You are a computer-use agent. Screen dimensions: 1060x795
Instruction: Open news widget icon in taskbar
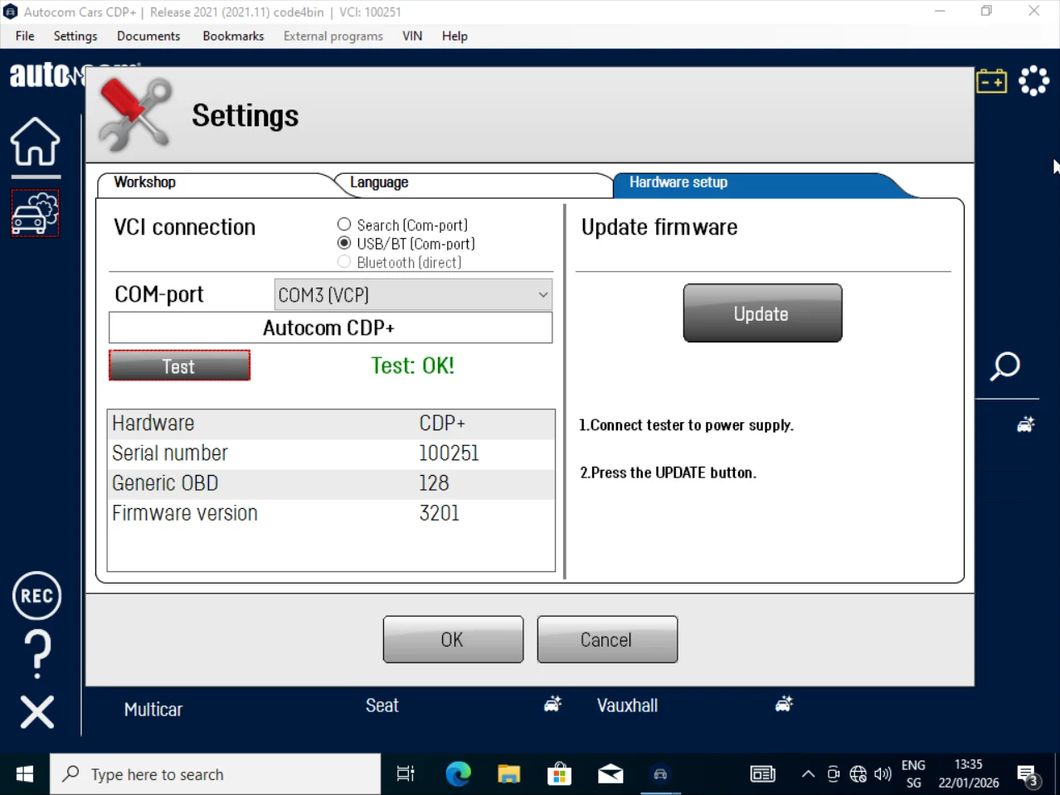point(762,774)
